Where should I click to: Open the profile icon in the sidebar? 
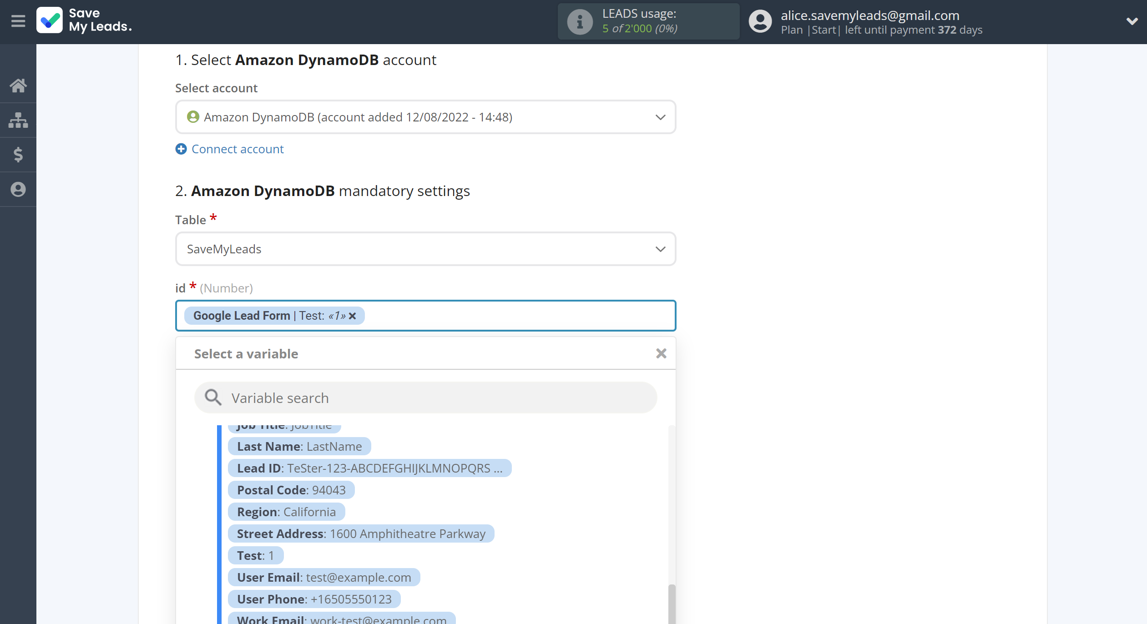18,189
